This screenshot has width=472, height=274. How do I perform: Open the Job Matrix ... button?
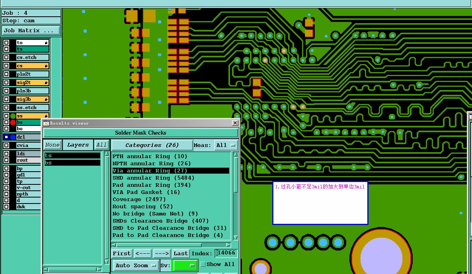(31, 30)
